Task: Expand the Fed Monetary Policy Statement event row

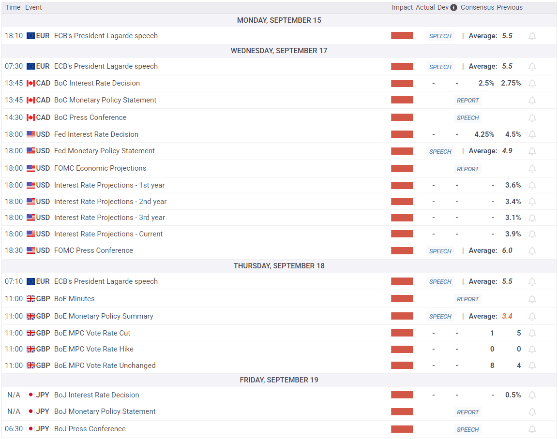Action: click(279, 151)
